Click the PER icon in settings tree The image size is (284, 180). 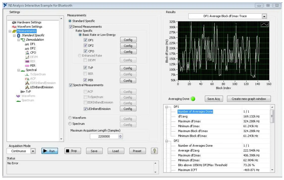click(x=27, y=66)
